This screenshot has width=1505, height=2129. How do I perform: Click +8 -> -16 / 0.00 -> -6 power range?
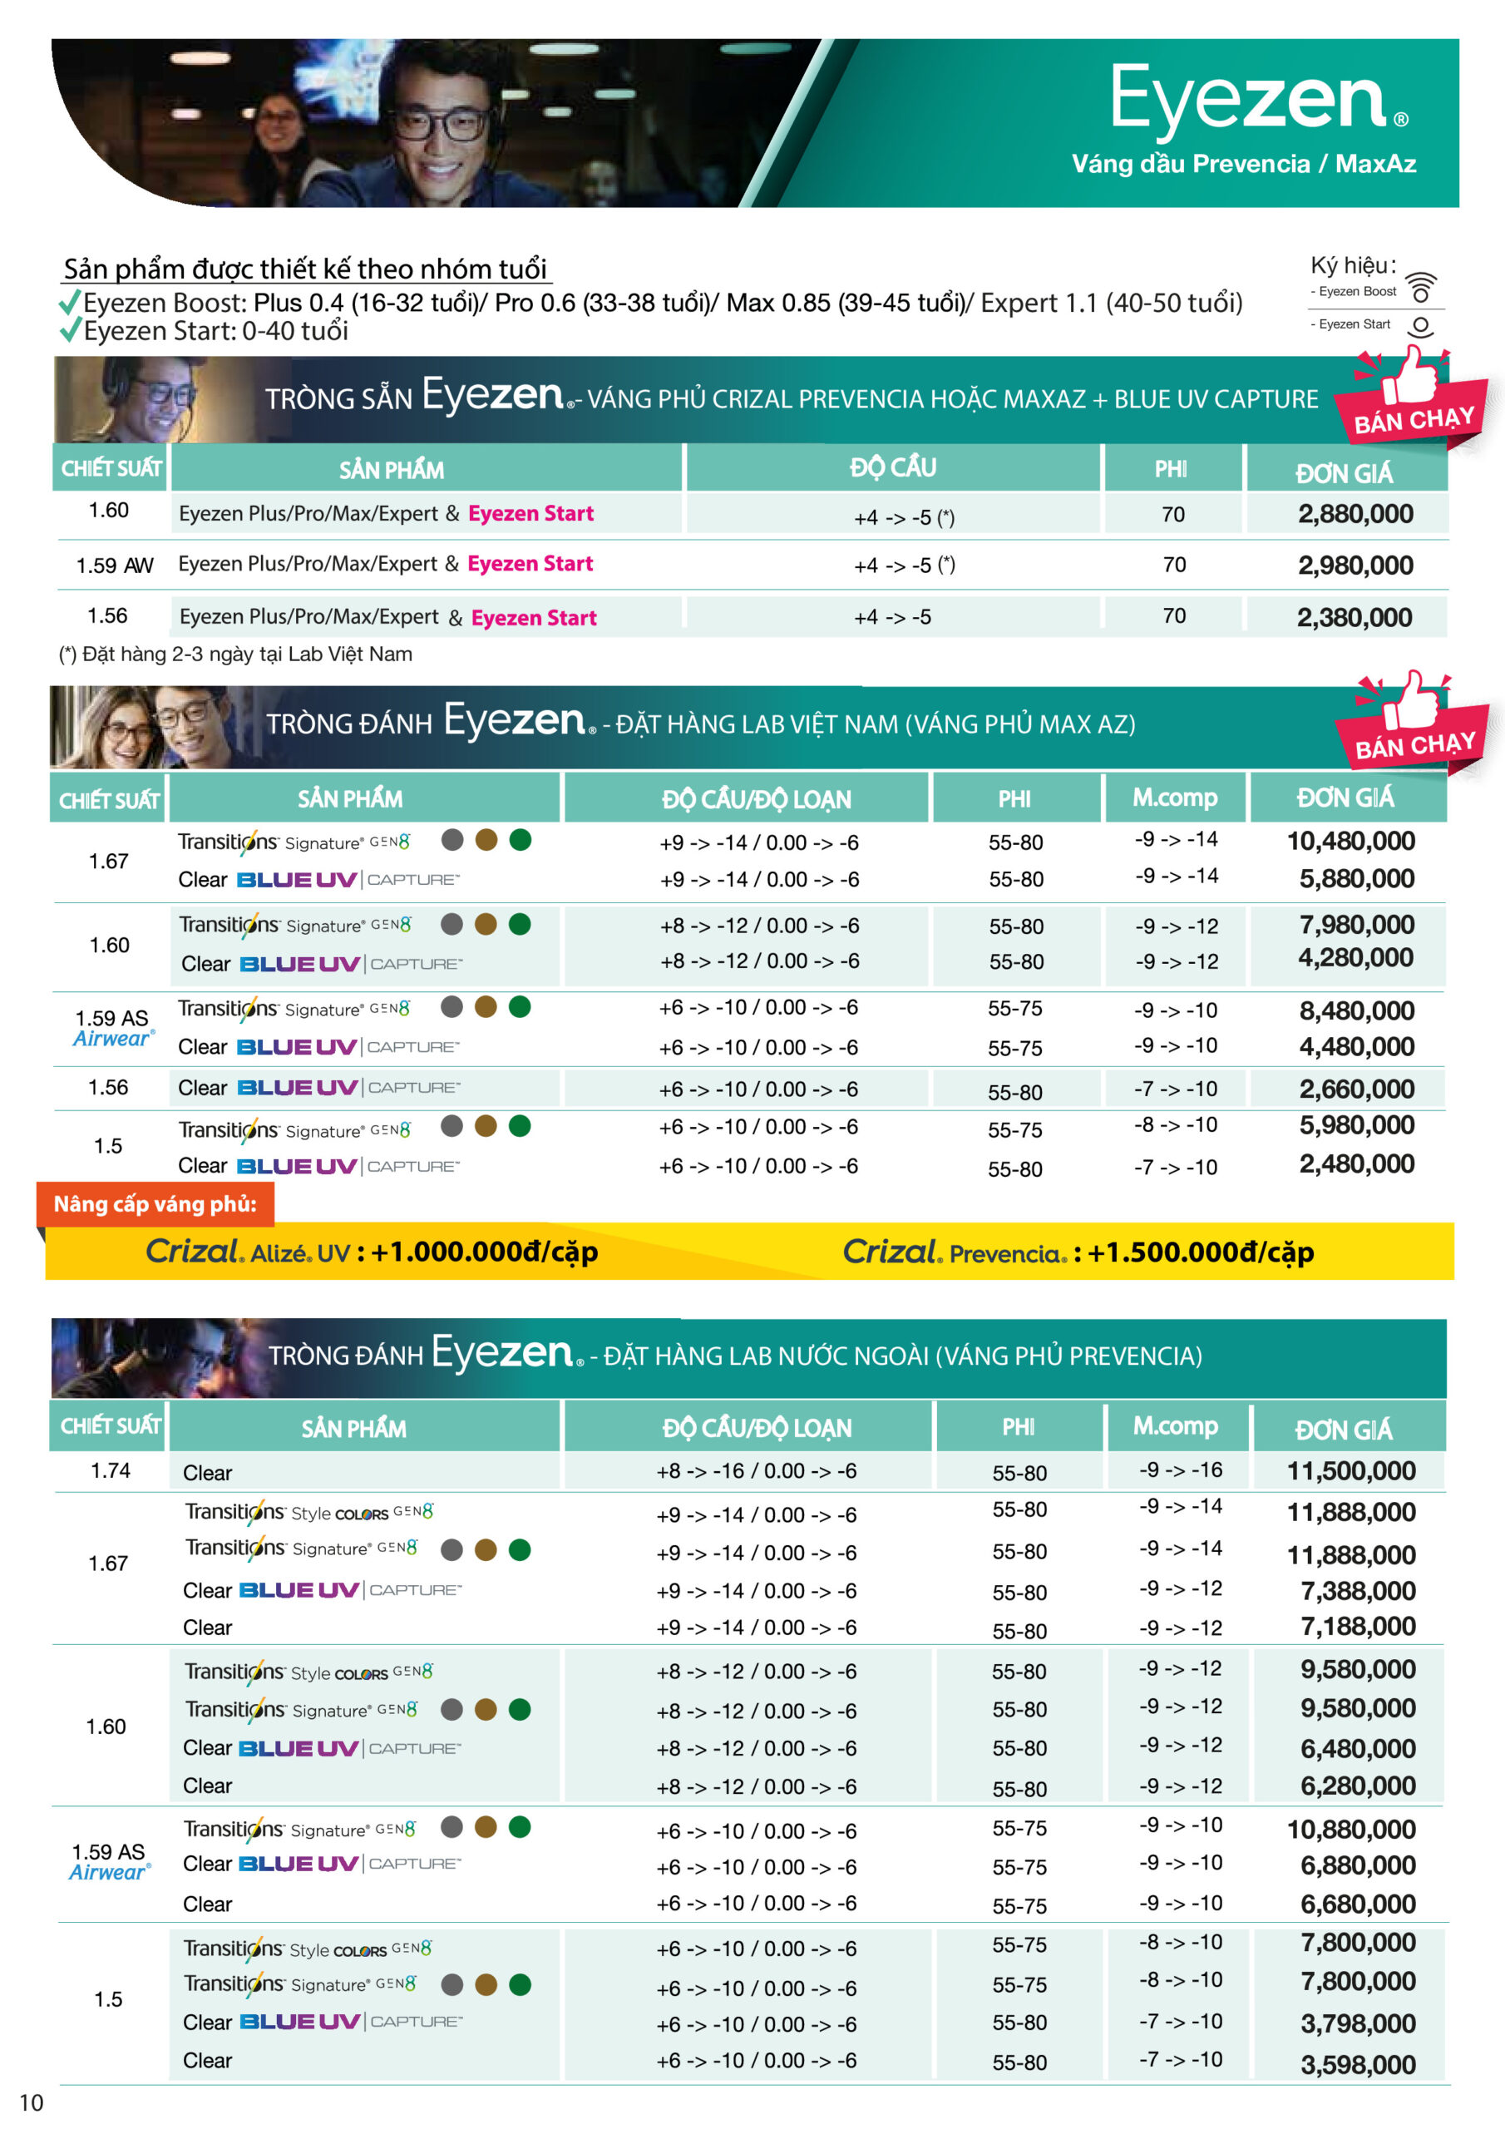(x=757, y=1470)
